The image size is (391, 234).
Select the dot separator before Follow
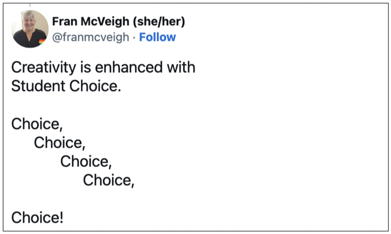tap(134, 38)
